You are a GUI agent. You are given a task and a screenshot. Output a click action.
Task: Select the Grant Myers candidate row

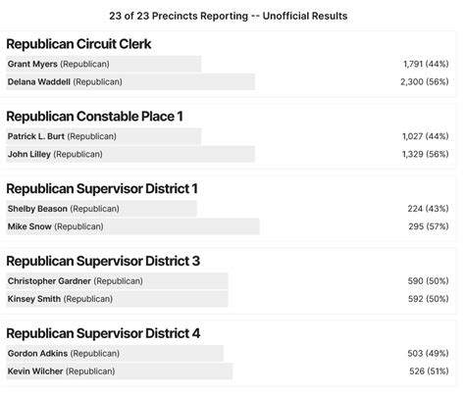point(228,64)
